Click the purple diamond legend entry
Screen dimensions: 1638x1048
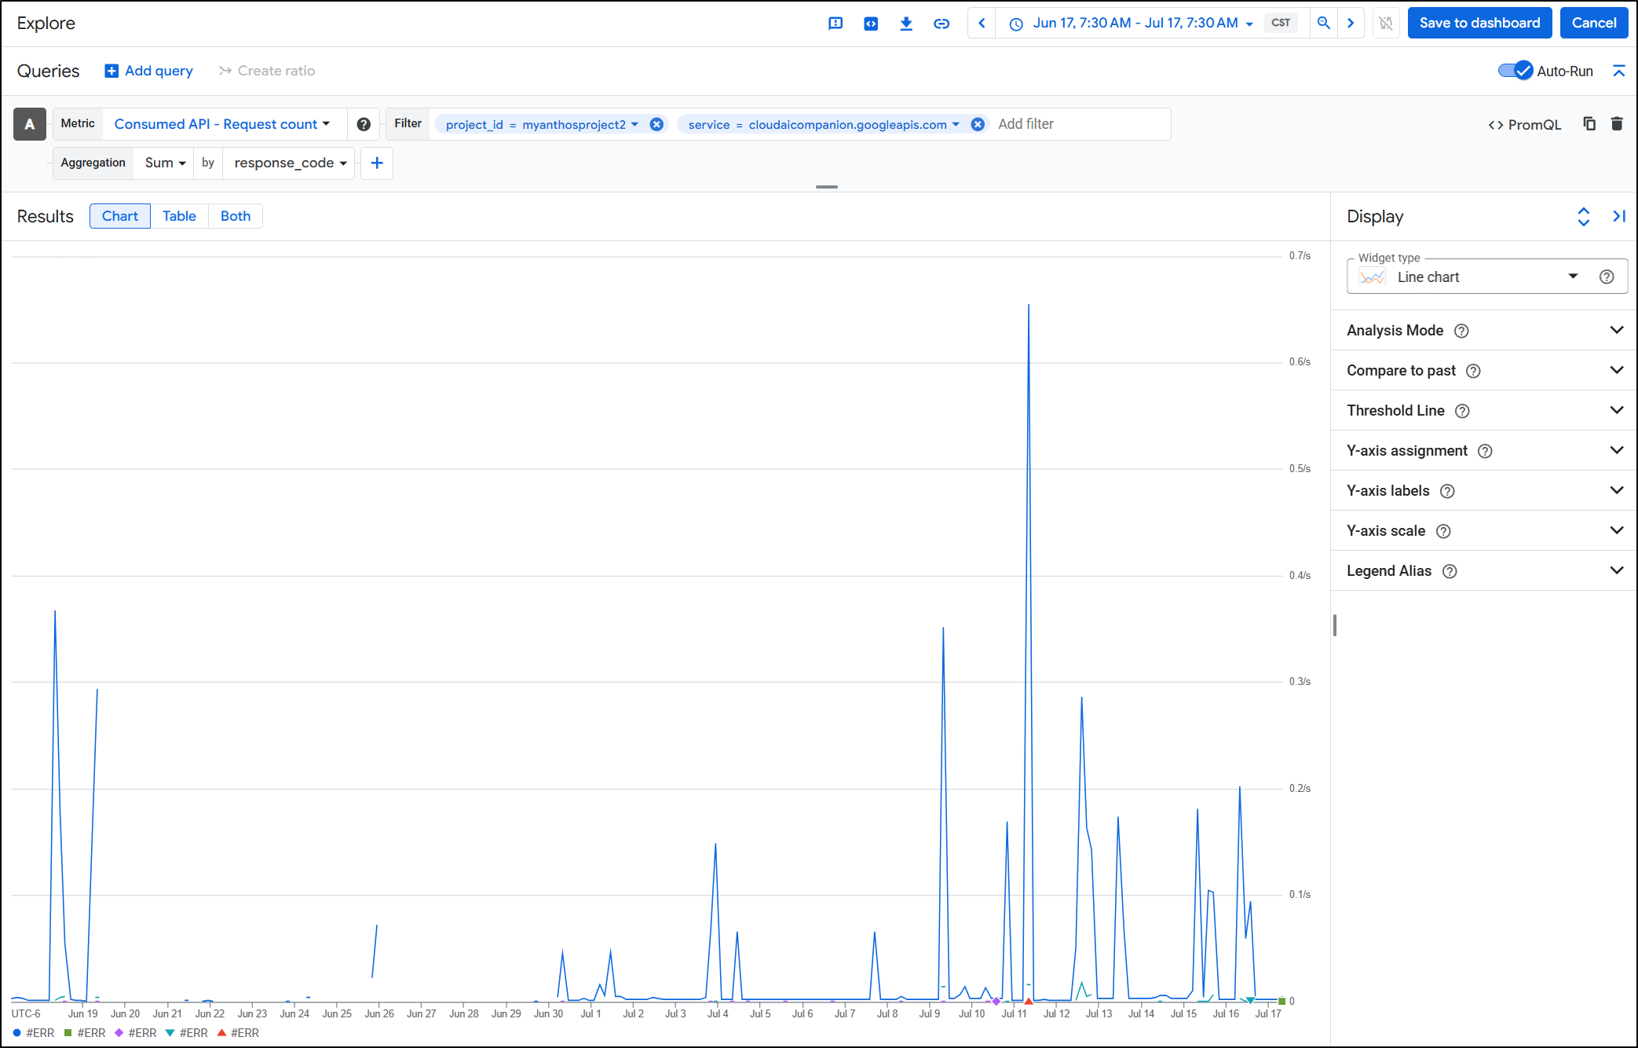[136, 1033]
